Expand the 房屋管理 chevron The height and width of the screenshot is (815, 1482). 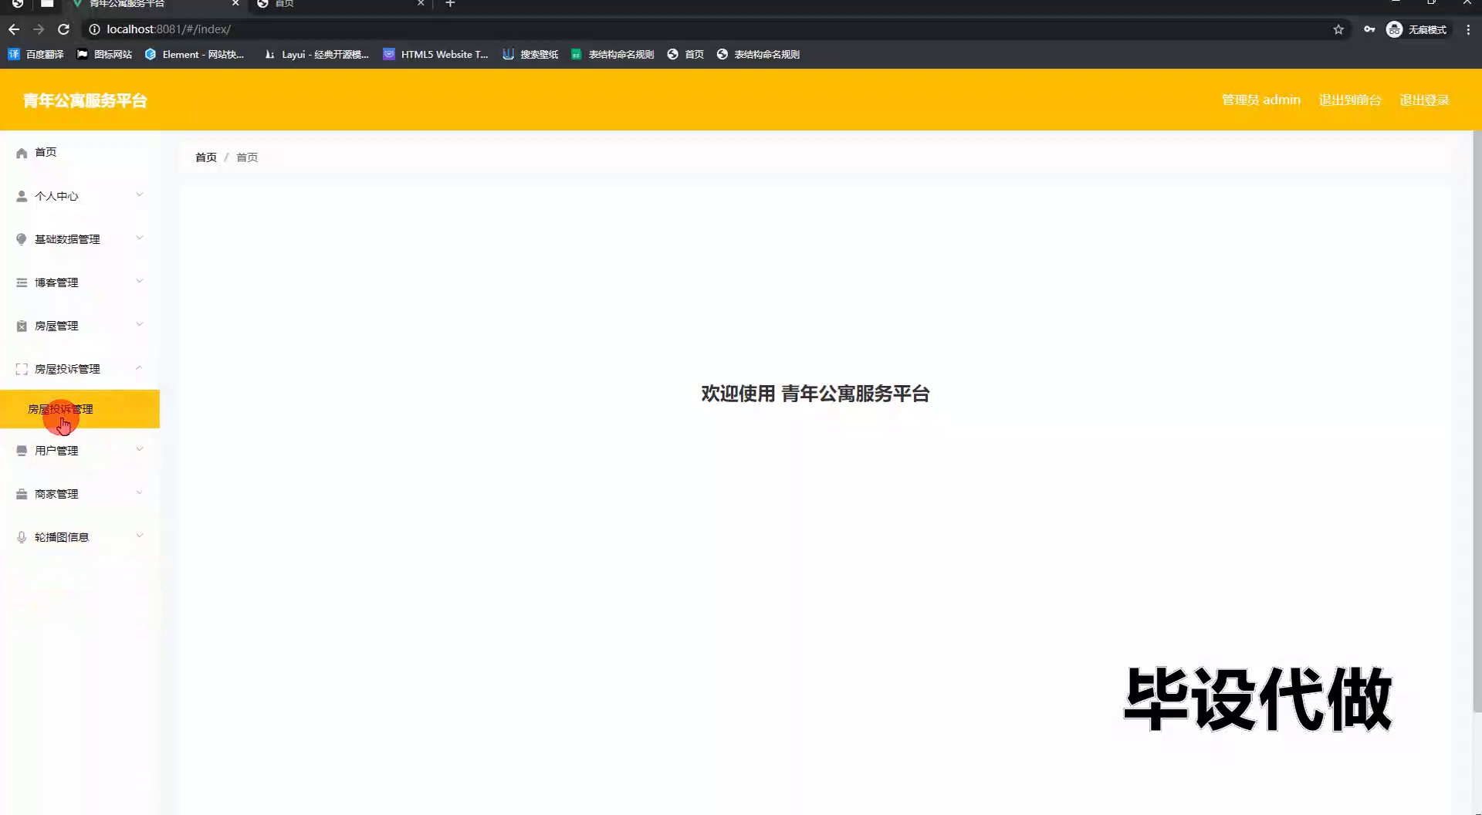[140, 324]
